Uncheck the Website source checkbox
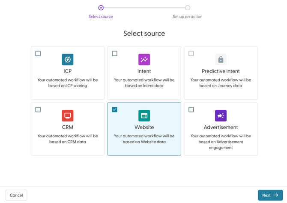The height and width of the screenshot is (203, 287). pos(114,109)
